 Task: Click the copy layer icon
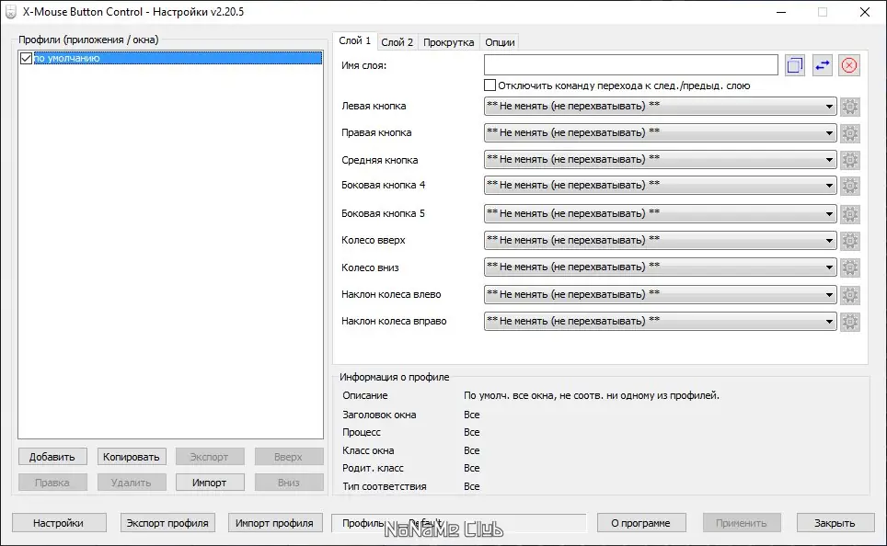coord(795,65)
